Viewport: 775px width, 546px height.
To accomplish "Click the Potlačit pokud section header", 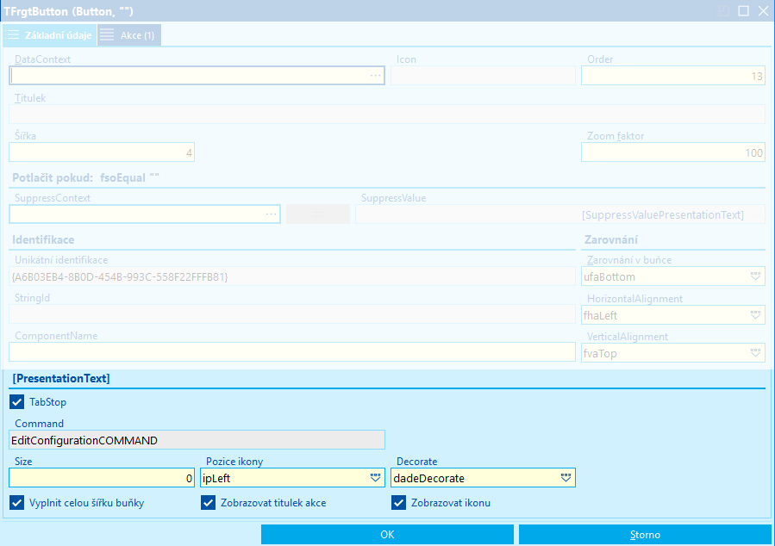I will tap(85, 177).
